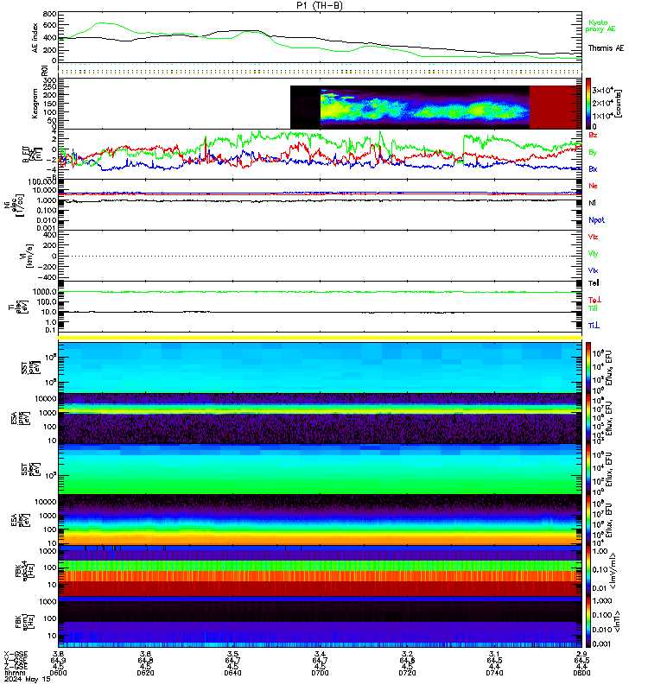648x691 pixels.
Task: Click the X-GSE value 2.9 under 0800
Action: tap(581, 654)
